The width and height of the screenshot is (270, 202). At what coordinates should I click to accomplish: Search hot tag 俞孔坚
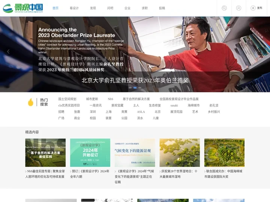coord(214,105)
